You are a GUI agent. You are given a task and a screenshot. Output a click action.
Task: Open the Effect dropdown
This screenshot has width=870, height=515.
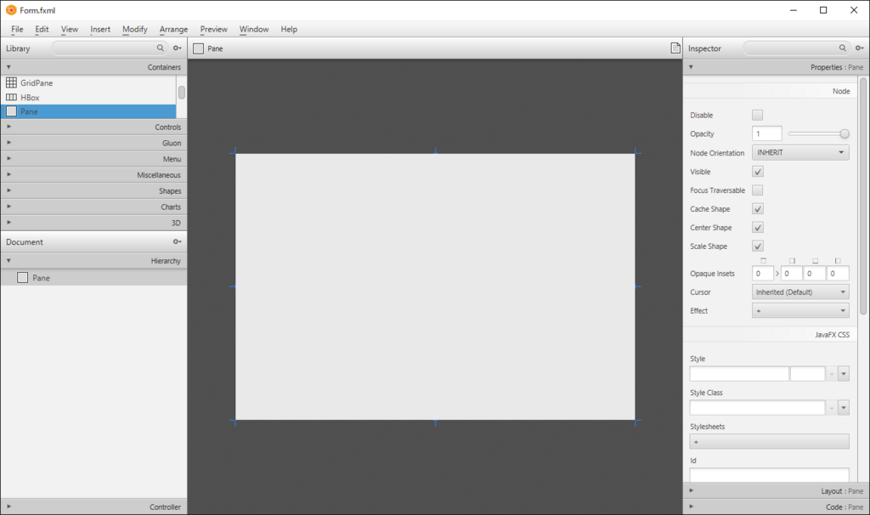(x=800, y=311)
